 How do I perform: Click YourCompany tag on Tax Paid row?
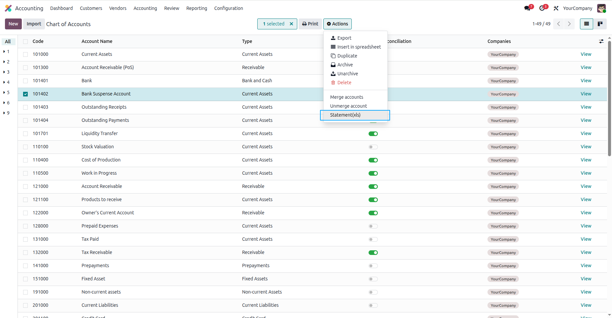(x=503, y=239)
